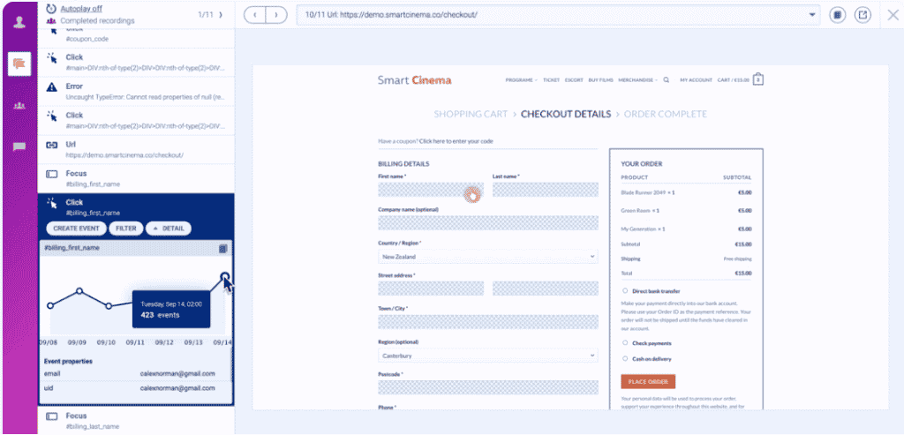The height and width of the screenshot is (435, 904).
Task: Click the PLACE ORDER button
Action: coord(648,381)
